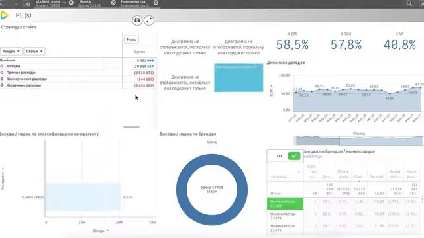This screenshot has width=424, height=238.
Task: Remove the Бренд 53438 selection chip
Action: click(113, 3)
